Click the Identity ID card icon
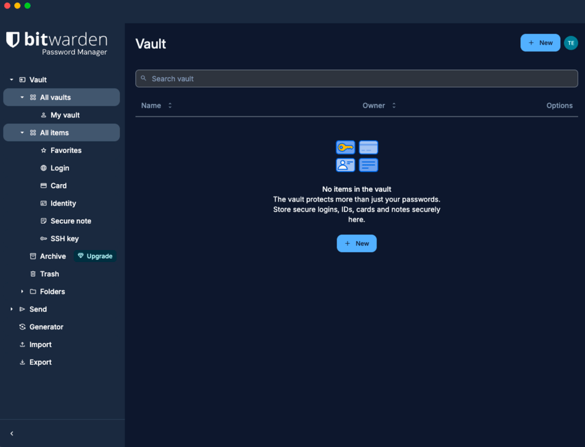Viewport: 585px width, 447px height. click(x=43, y=203)
